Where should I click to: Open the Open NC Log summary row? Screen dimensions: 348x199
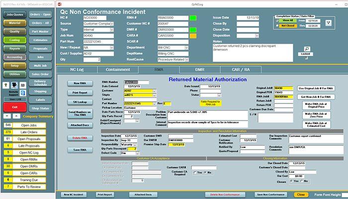coord(25,153)
